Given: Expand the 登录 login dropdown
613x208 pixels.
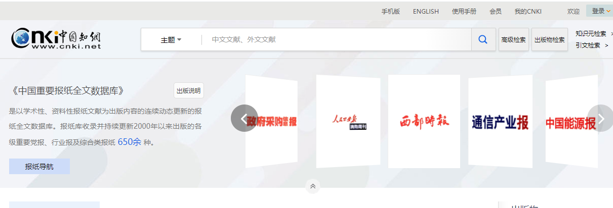Looking at the screenshot, I should (x=601, y=11).
